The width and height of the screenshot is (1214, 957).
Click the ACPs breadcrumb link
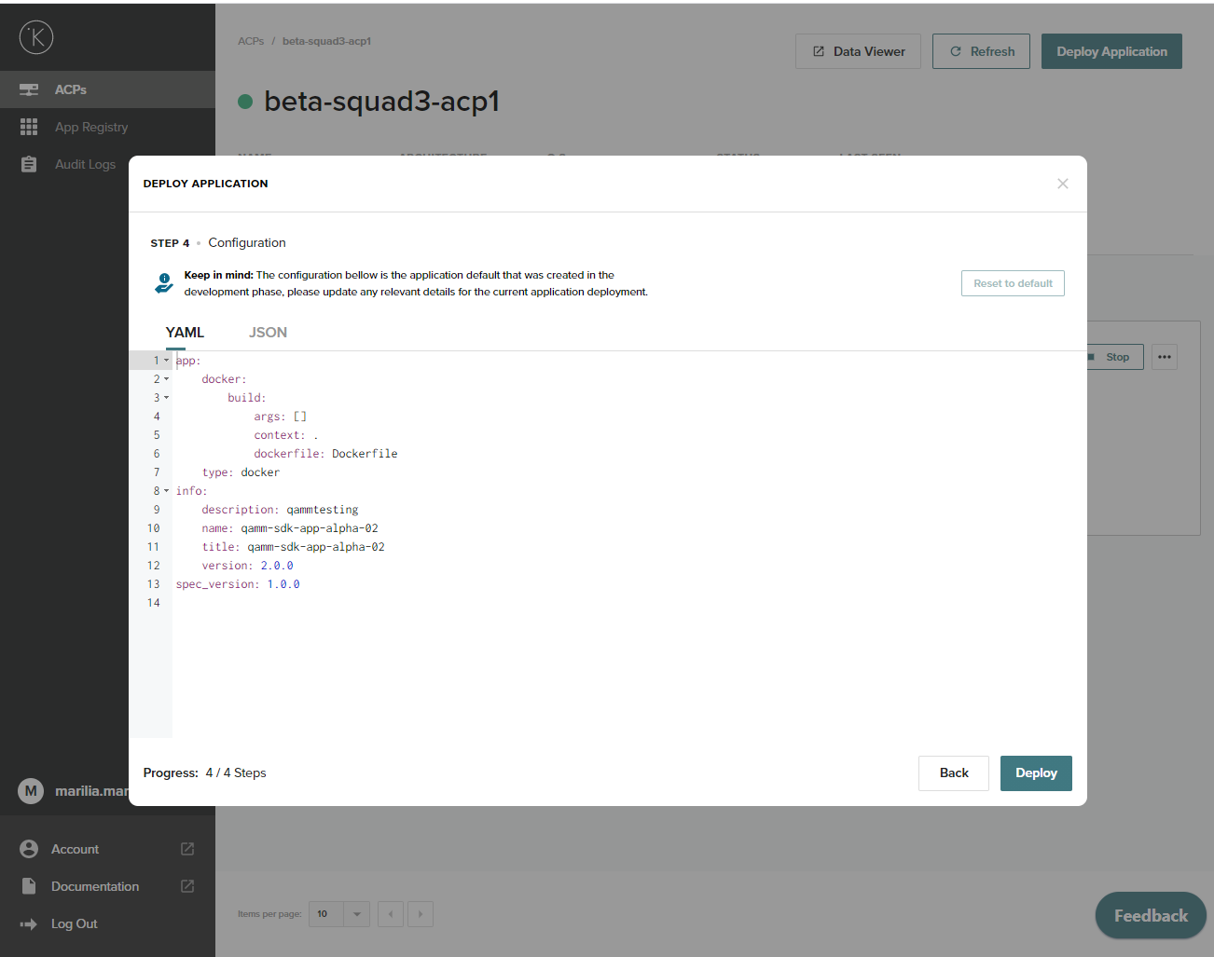[250, 41]
